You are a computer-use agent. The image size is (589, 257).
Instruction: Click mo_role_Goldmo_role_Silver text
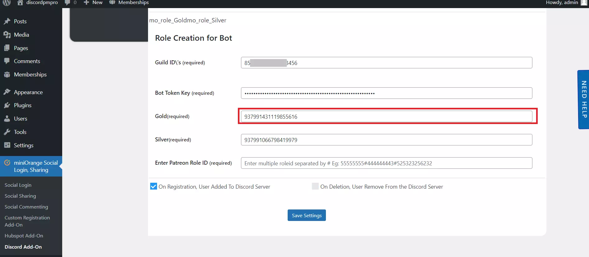(188, 20)
